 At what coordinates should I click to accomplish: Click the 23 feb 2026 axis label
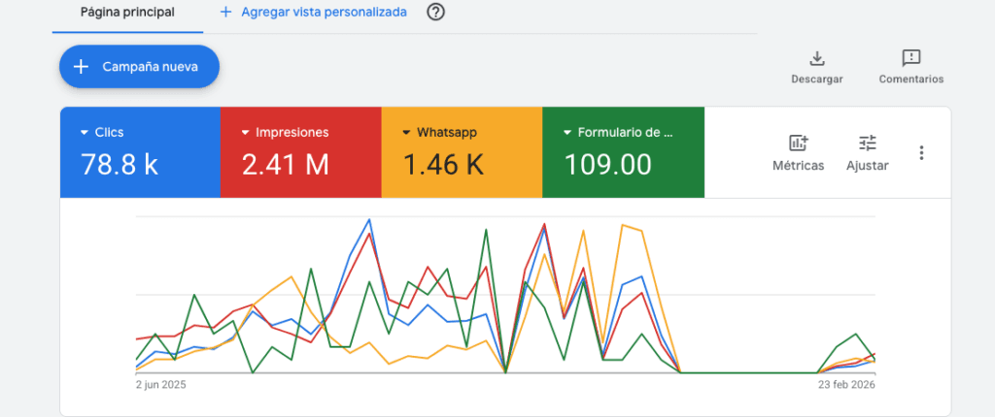tap(846, 385)
